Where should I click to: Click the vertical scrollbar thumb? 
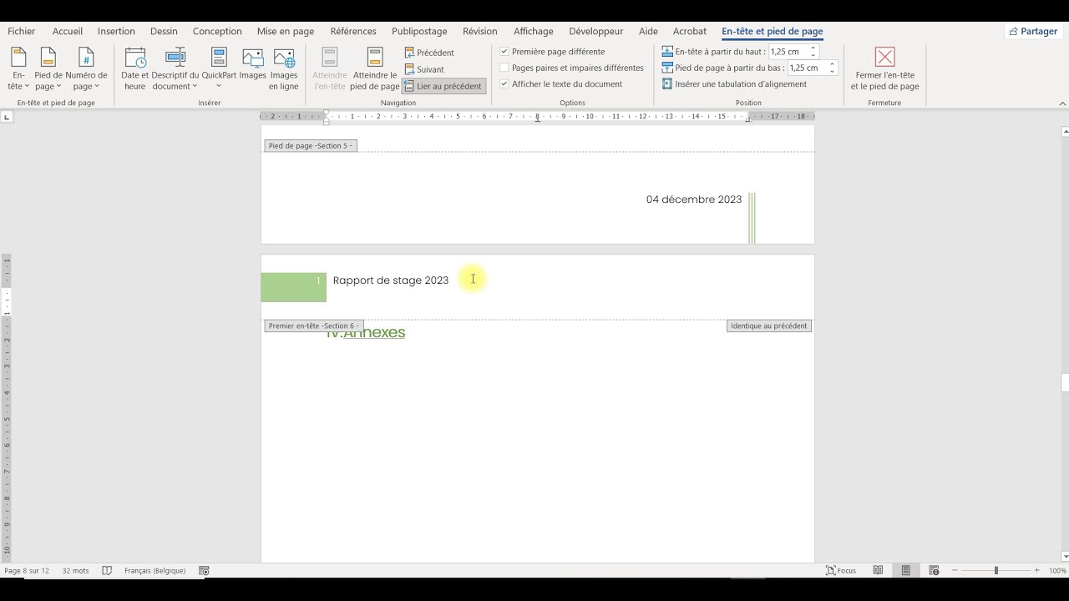[x=1065, y=383]
